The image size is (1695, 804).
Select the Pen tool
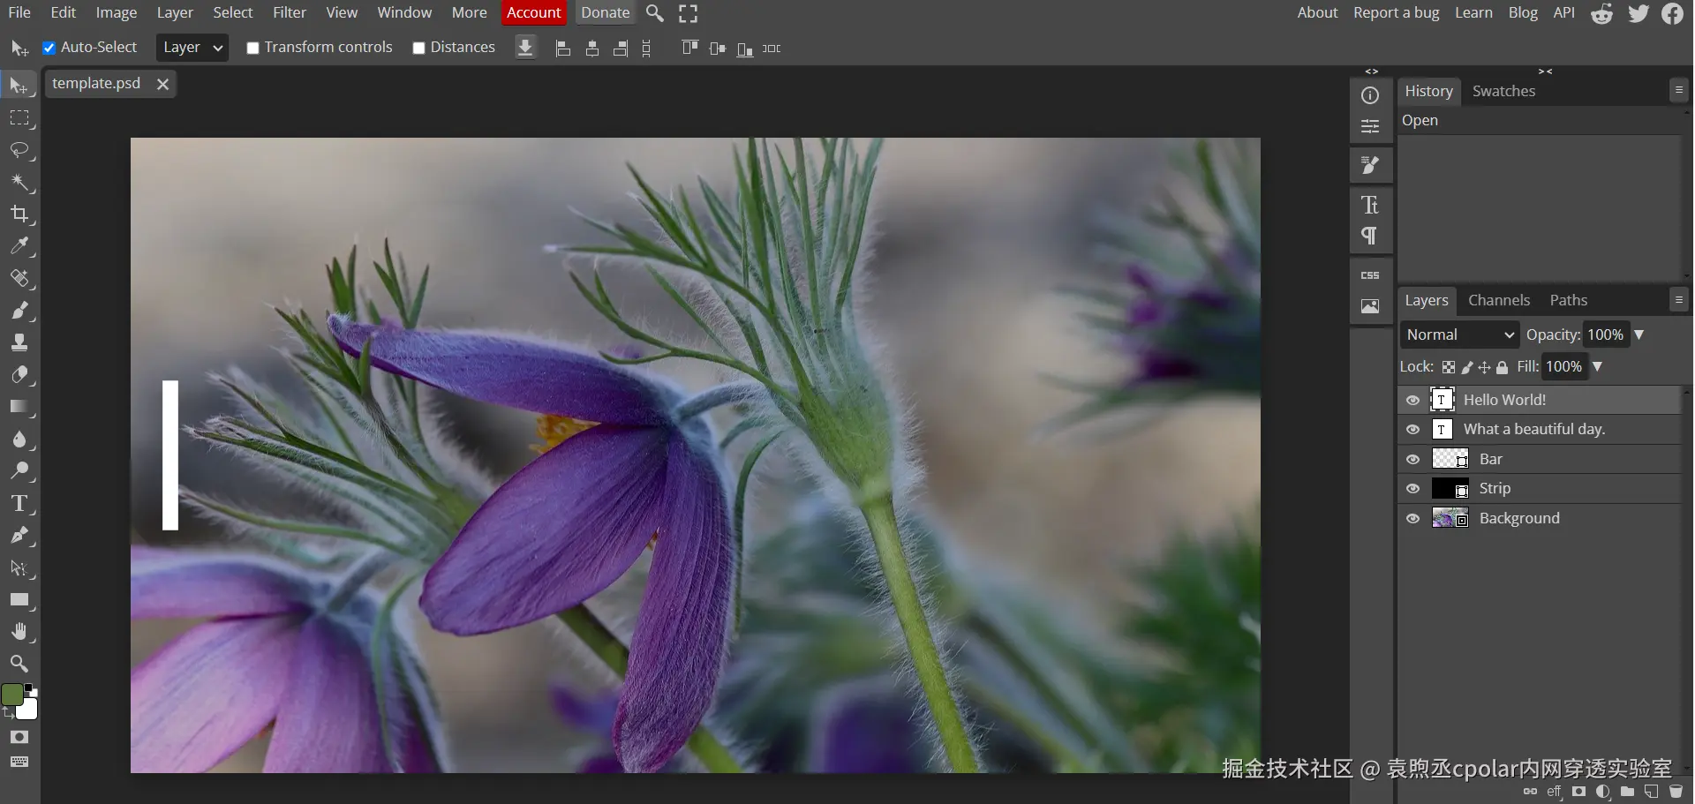click(x=19, y=536)
